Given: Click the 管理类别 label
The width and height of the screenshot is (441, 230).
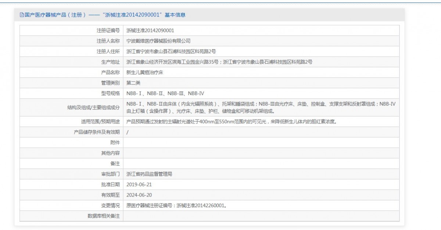Looking at the screenshot, I should click(111, 83).
